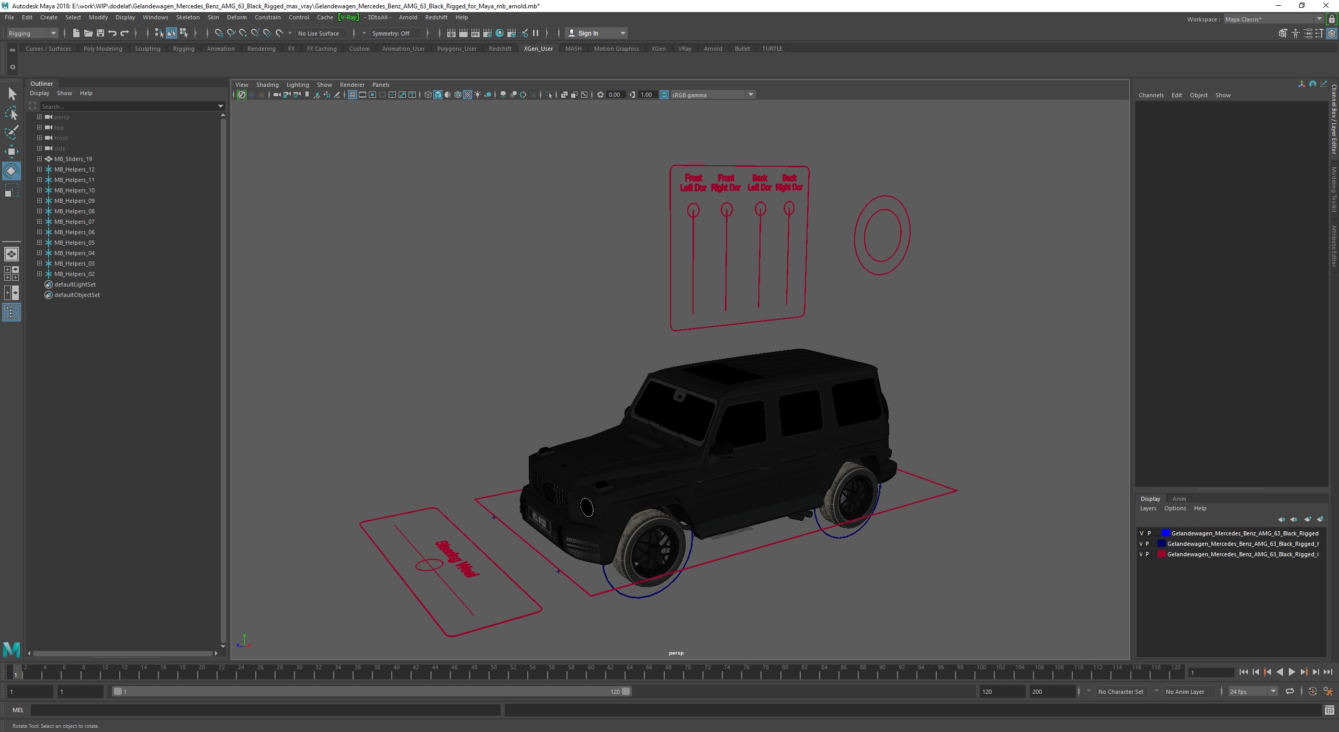Pause Viewport 2 display update
Viewport: 1339px width, 732px height.
click(x=536, y=33)
